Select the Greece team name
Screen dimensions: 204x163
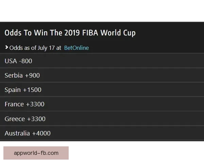pos(15,119)
